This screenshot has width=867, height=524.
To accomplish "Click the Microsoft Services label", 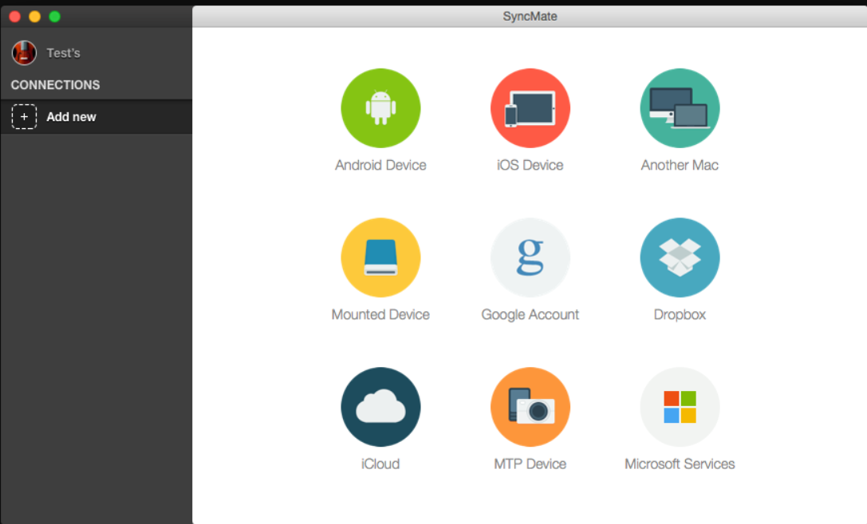I will tap(680, 463).
